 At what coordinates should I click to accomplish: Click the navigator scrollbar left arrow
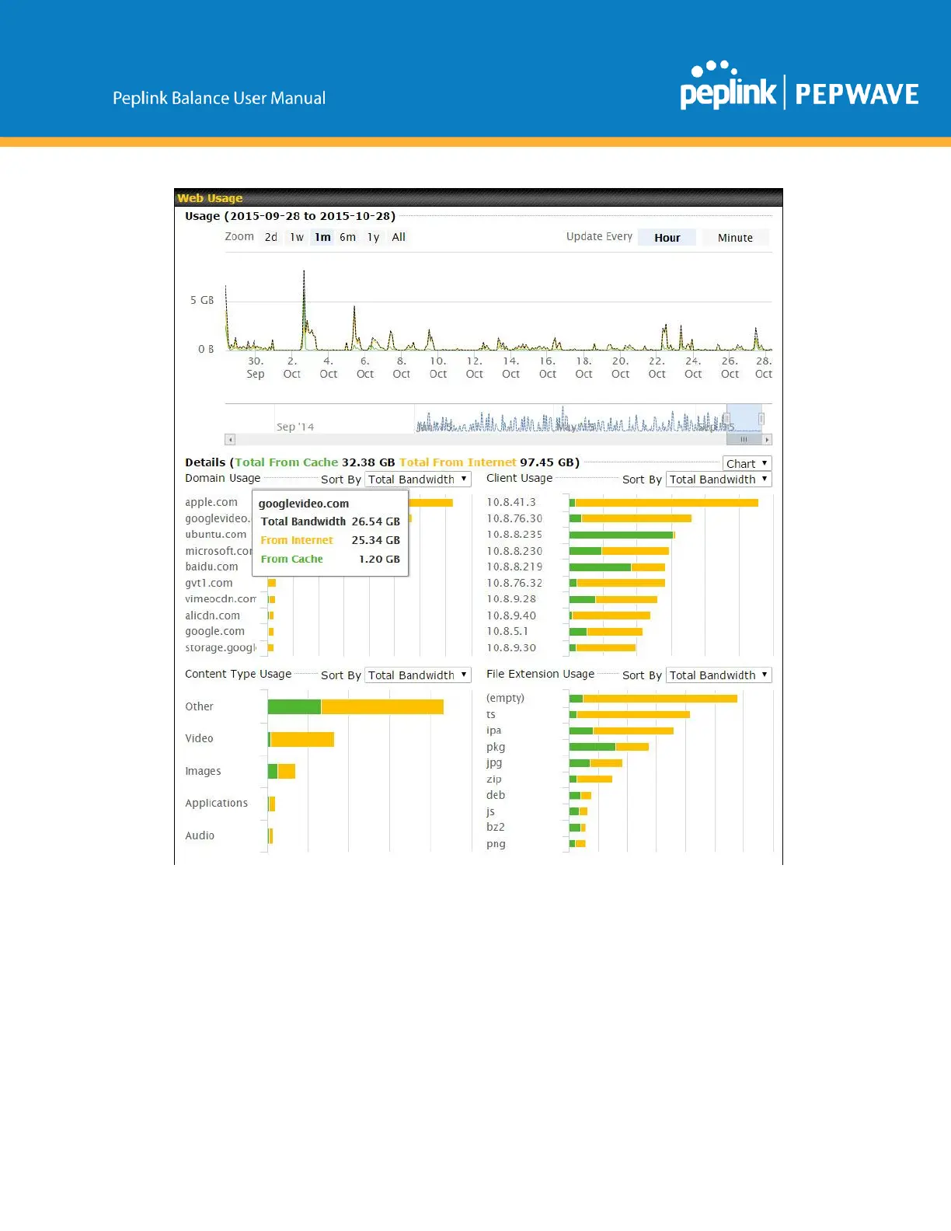click(230, 440)
